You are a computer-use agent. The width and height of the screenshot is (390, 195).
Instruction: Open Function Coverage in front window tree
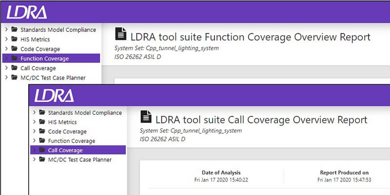coord(72,141)
